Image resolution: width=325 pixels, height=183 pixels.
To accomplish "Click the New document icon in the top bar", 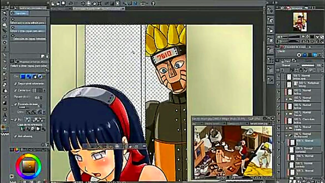I will click(x=53, y=4).
